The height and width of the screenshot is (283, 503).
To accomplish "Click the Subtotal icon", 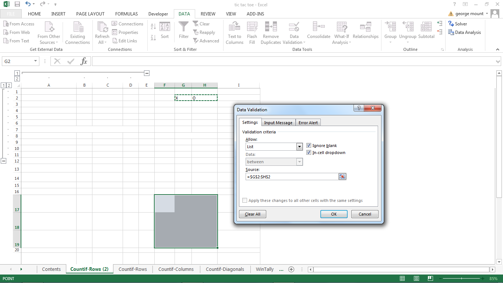I will coord(426,27).
